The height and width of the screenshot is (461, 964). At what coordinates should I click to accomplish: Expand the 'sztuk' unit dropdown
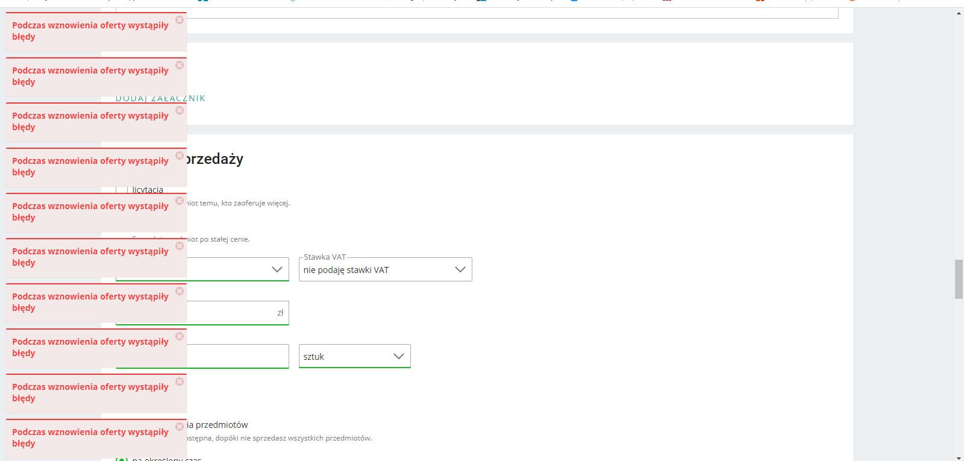(354, 356)
